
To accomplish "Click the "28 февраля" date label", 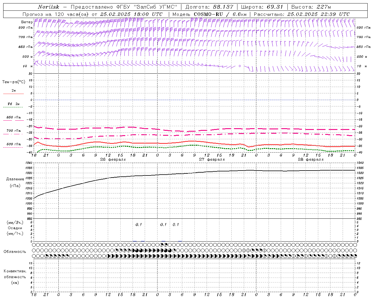I will tap(311, 160).
